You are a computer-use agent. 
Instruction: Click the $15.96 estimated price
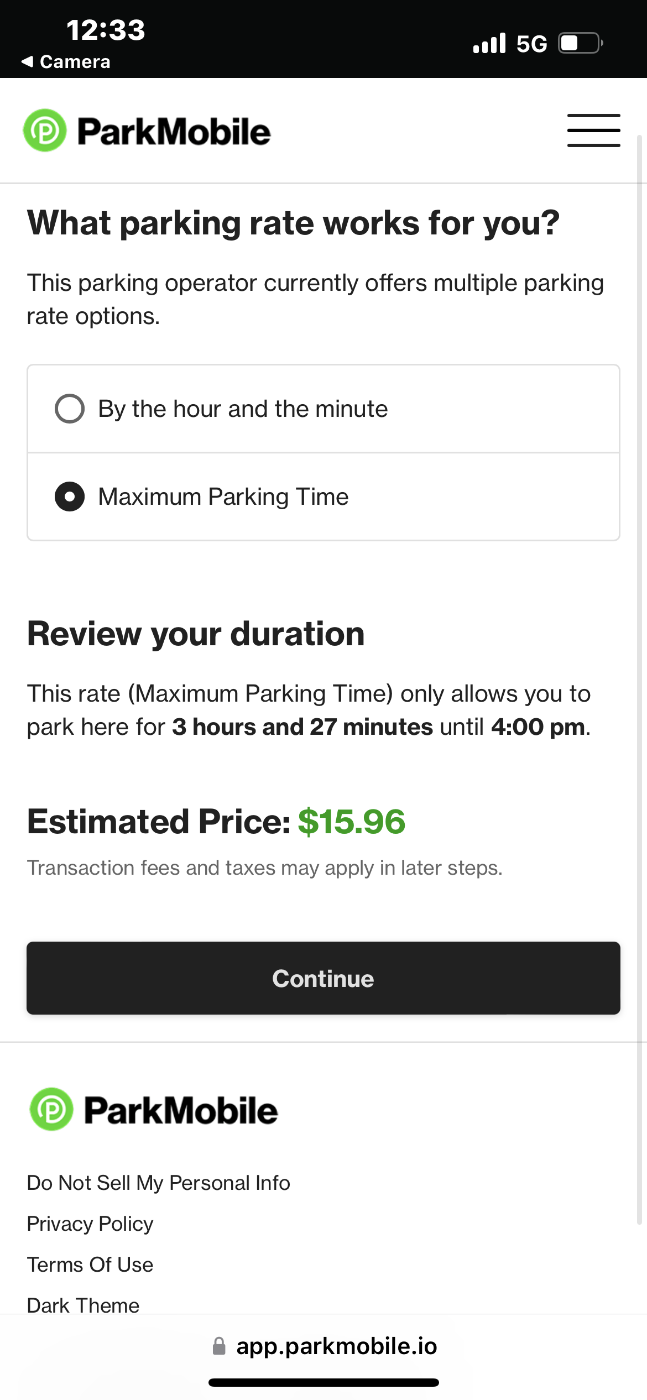click(352, 822)
